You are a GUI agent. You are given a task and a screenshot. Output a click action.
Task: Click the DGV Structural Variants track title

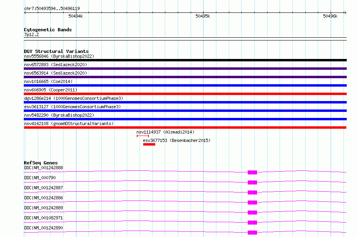click(56, 51)
